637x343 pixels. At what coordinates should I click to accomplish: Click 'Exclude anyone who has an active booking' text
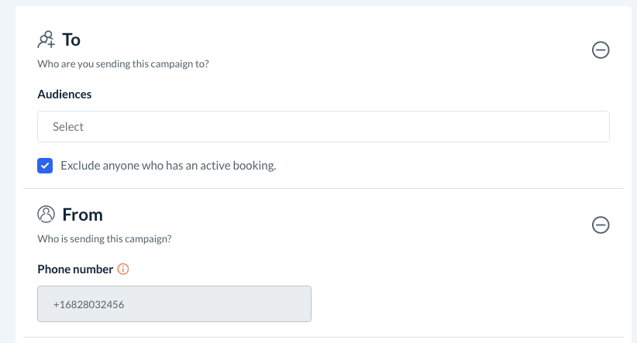coord(168,166)
